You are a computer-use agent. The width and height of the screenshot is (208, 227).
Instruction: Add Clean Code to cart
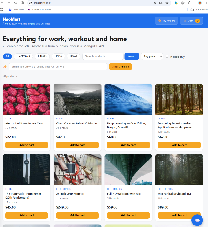pyautogui.click(x=77, y=145)
